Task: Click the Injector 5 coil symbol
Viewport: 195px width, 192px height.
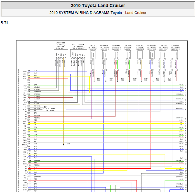Action: coord(140,55)
